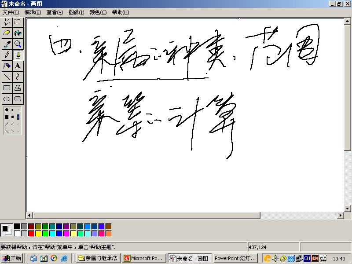Pick the brown color swatch
Screen dimensions: 352x264
pyautogui.click(x=108, y=226)
